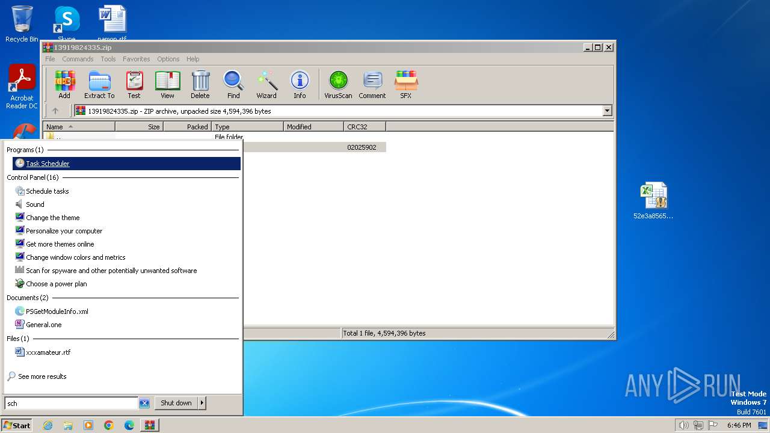770x433 pixels.
Task: Sort by the Name column header
Action: tap(79, 127)
